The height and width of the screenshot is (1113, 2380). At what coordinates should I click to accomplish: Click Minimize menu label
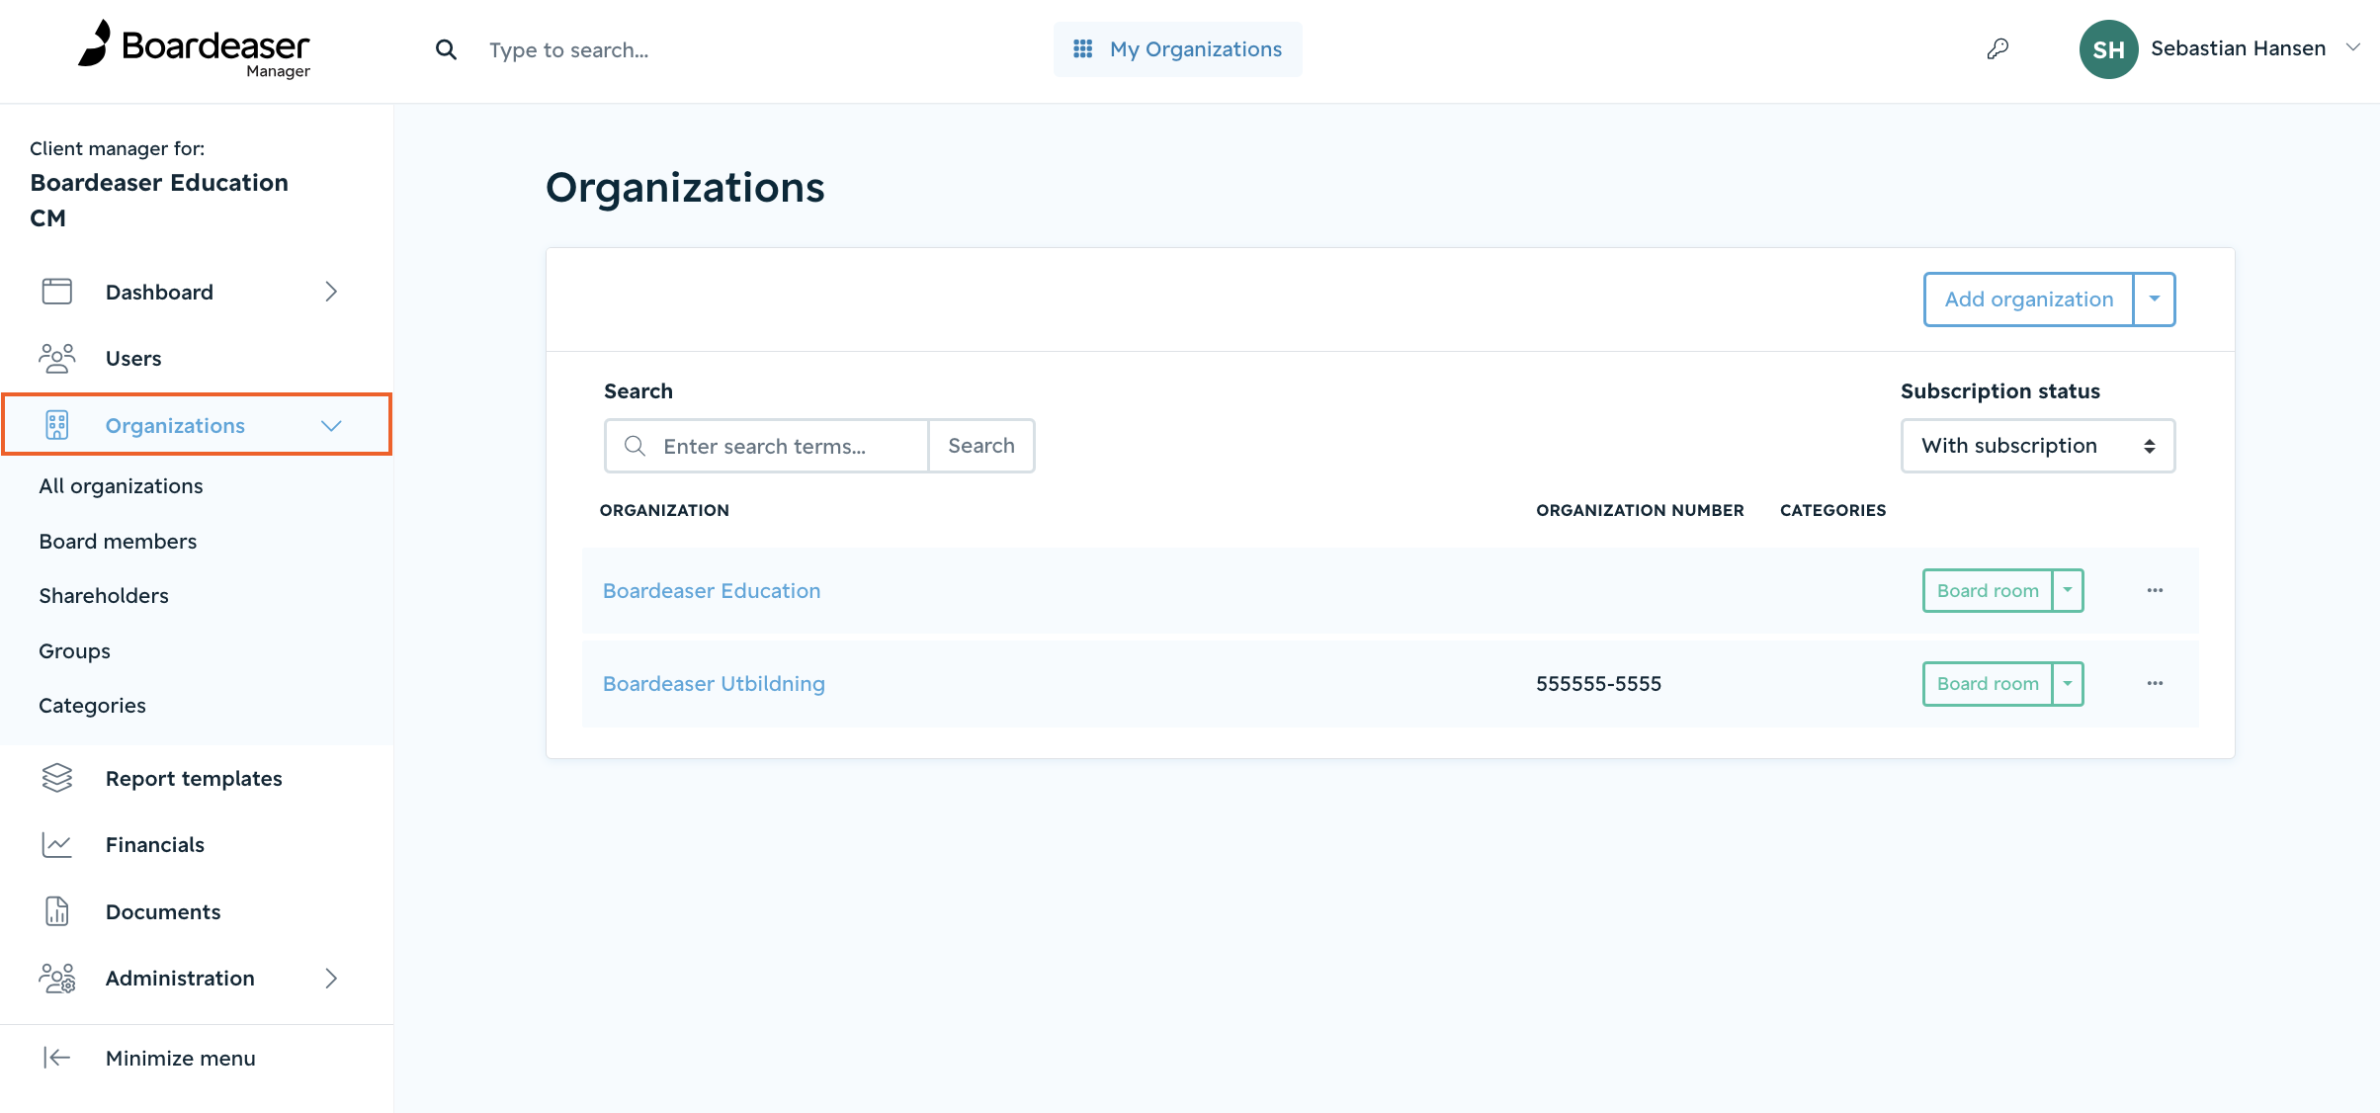pyautogui.click(x=181, y=1058)
